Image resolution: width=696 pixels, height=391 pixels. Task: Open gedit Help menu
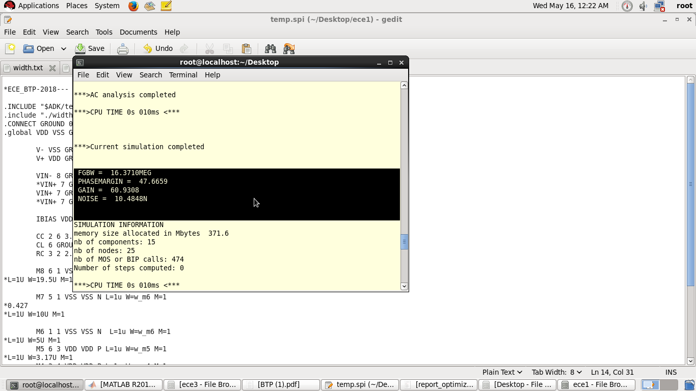pos(172,32)
